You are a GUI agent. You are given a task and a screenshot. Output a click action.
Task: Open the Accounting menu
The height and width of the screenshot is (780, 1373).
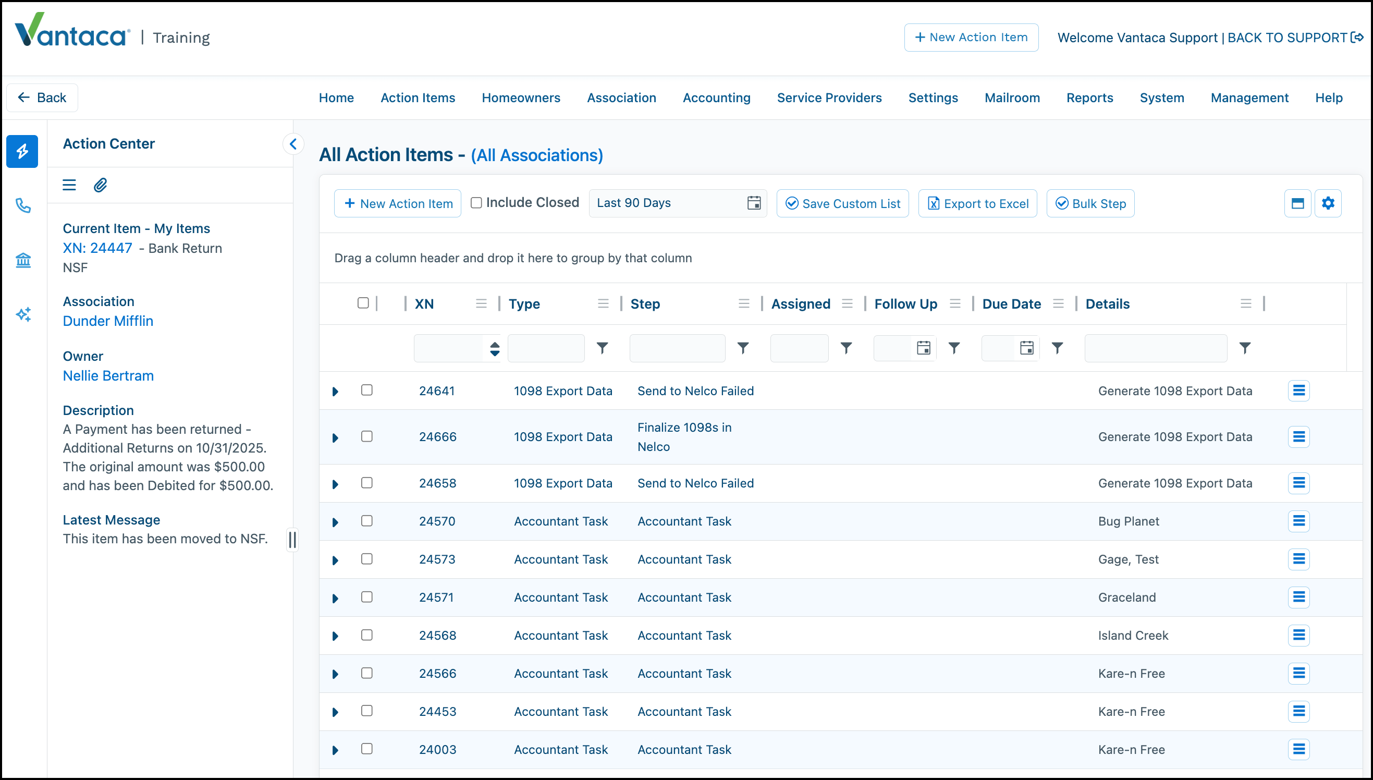717,97
